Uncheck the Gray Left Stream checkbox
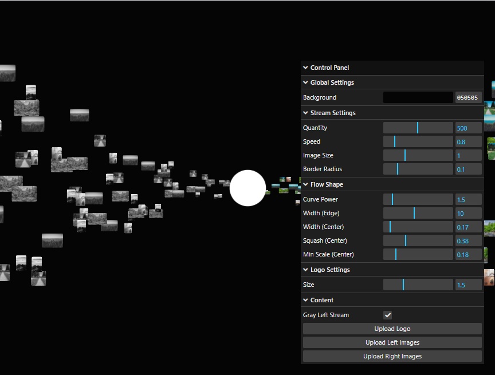Viewport: 495px width, 375px height. tap(388, 315)
